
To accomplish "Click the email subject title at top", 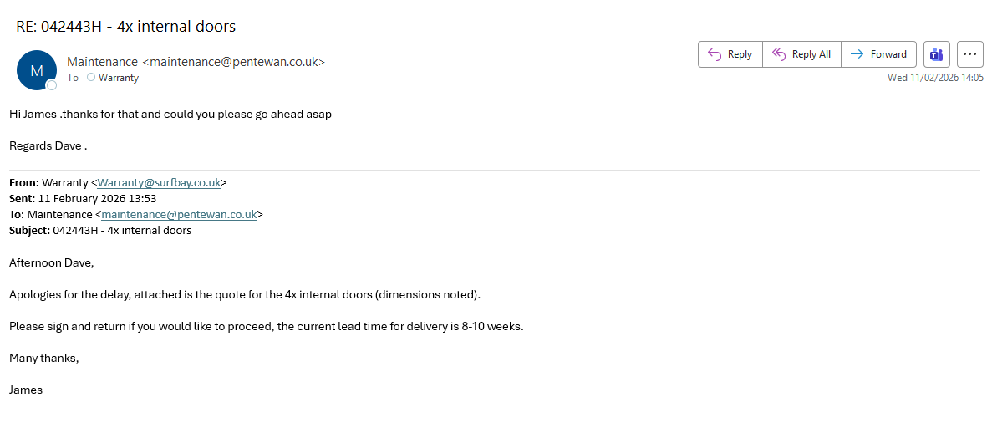I will 126,27.
